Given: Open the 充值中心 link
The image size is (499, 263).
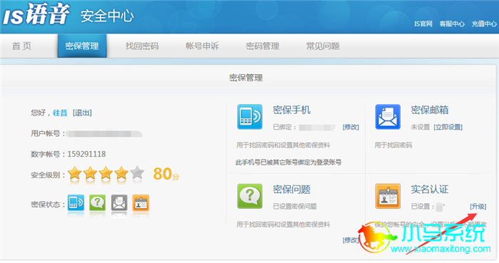Looking at the screenshot, I should click(484, 24).
